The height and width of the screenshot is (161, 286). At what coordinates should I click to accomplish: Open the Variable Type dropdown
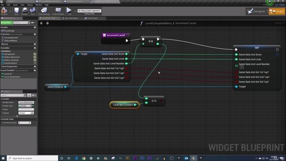(x=25, y=106)
